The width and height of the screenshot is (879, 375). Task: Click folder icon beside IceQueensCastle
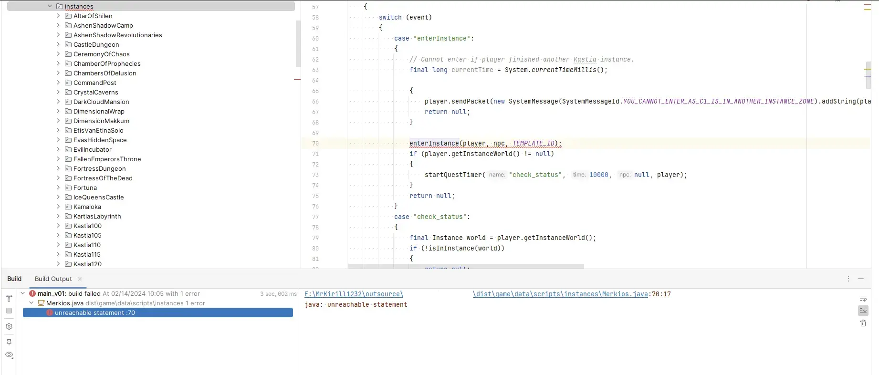point(68,198)
